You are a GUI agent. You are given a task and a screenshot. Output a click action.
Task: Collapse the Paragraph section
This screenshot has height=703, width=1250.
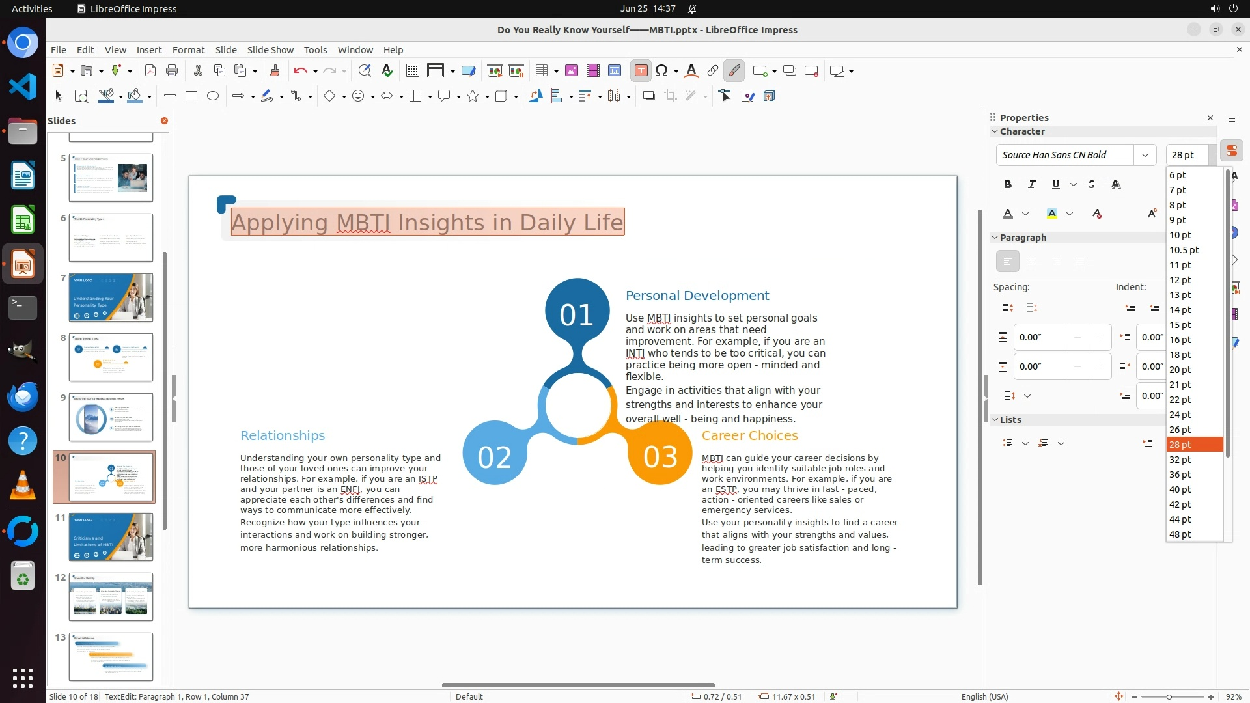995,238
